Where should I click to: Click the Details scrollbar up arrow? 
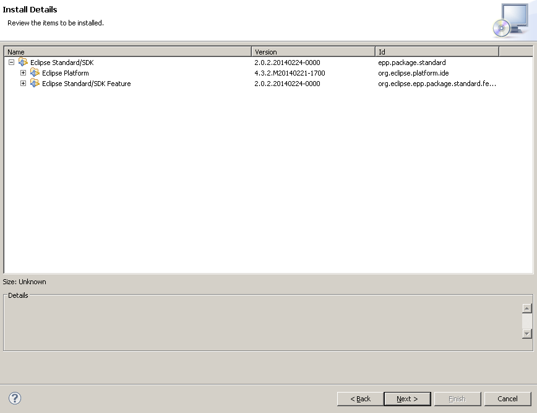point(526,308)
